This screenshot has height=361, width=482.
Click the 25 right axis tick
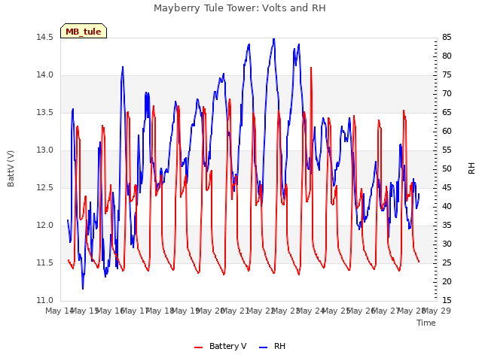[447, 262]
